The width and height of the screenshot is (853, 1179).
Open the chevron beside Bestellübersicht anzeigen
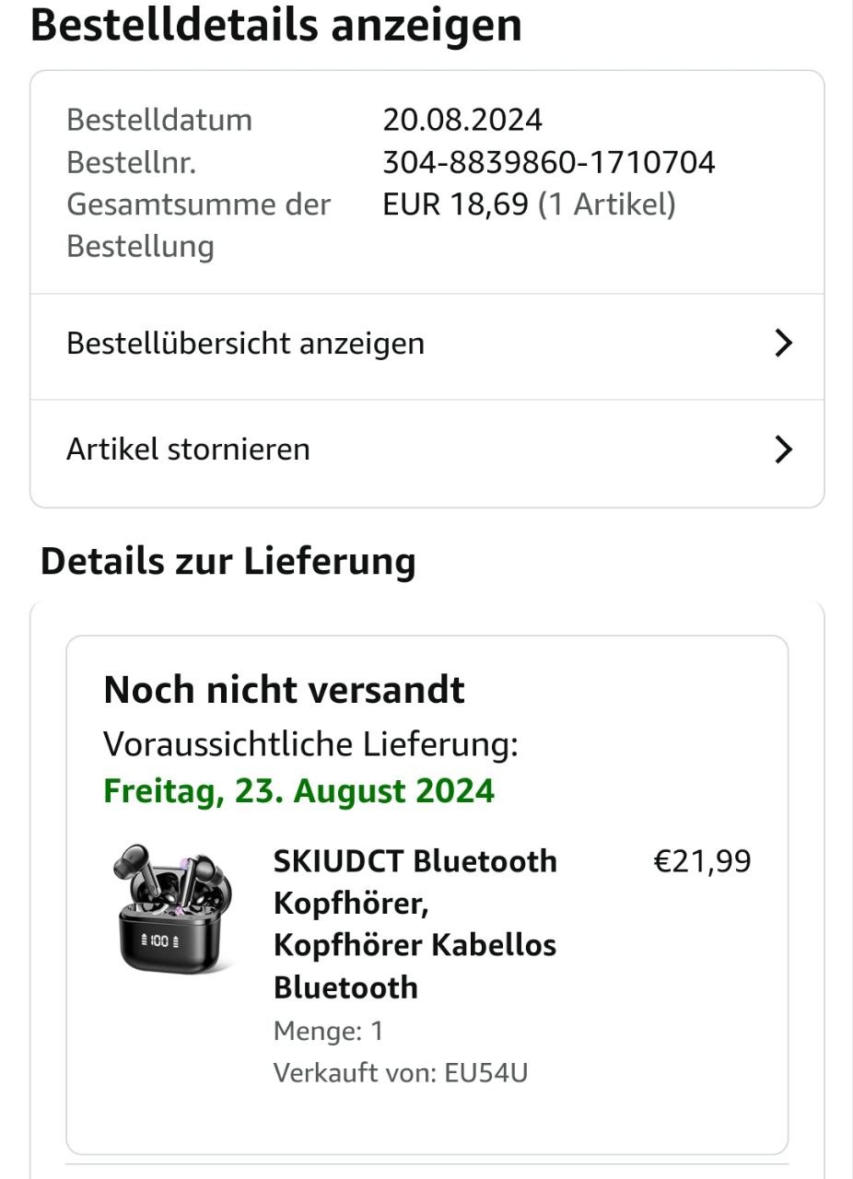coord(782,344)
